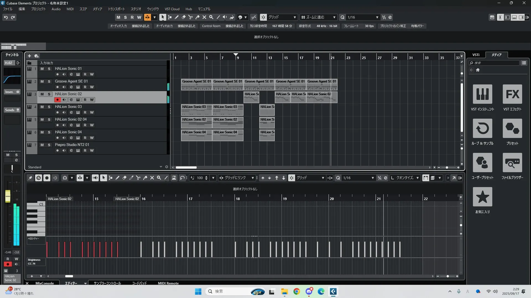
Task: Solo the HALion Sonic 03 track
Action: point(49,107)
